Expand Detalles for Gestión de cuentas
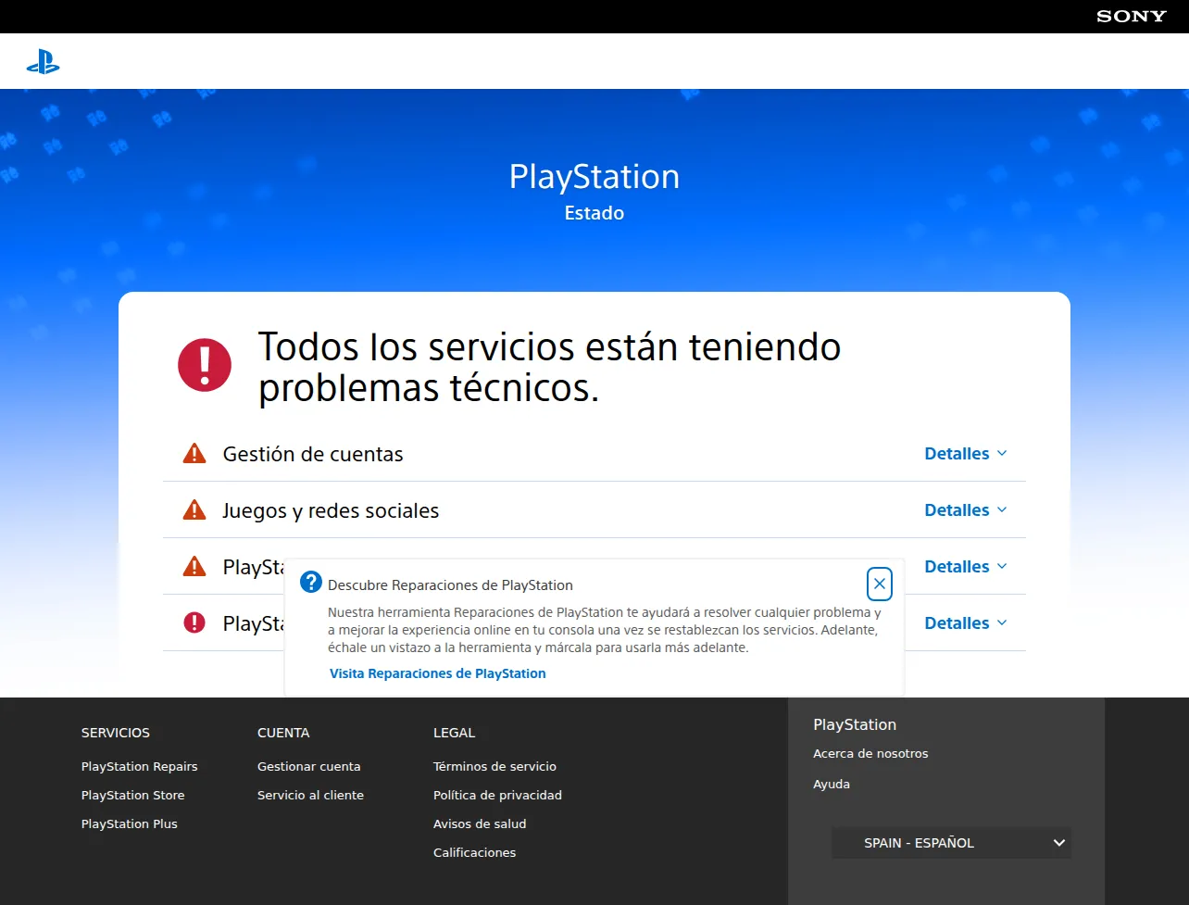 coord(966,454)
